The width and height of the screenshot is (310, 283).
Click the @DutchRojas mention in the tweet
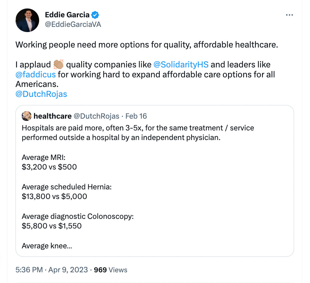point(41,94)
